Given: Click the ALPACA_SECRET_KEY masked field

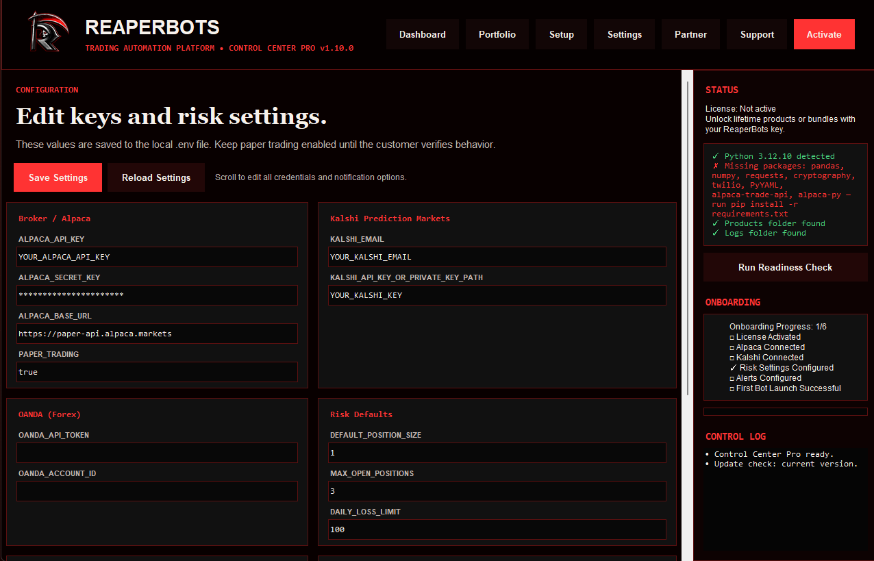Looking at the screenshot, I should point(157,295).
